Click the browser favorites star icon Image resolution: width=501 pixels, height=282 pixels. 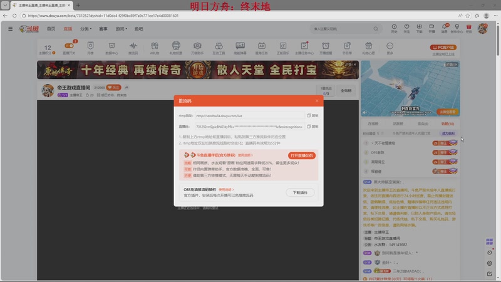pos(468,15)
